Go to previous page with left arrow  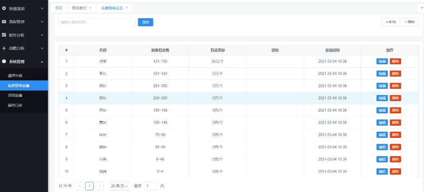79,186
